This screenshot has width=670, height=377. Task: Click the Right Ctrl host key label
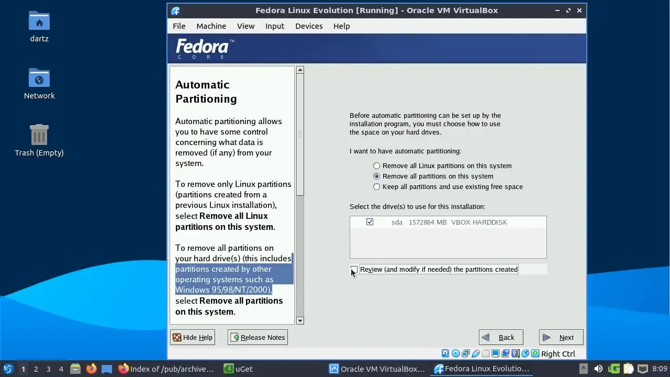point(558,354)
